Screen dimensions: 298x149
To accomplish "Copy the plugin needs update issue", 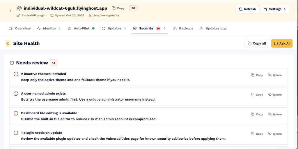I will [257, 134].
